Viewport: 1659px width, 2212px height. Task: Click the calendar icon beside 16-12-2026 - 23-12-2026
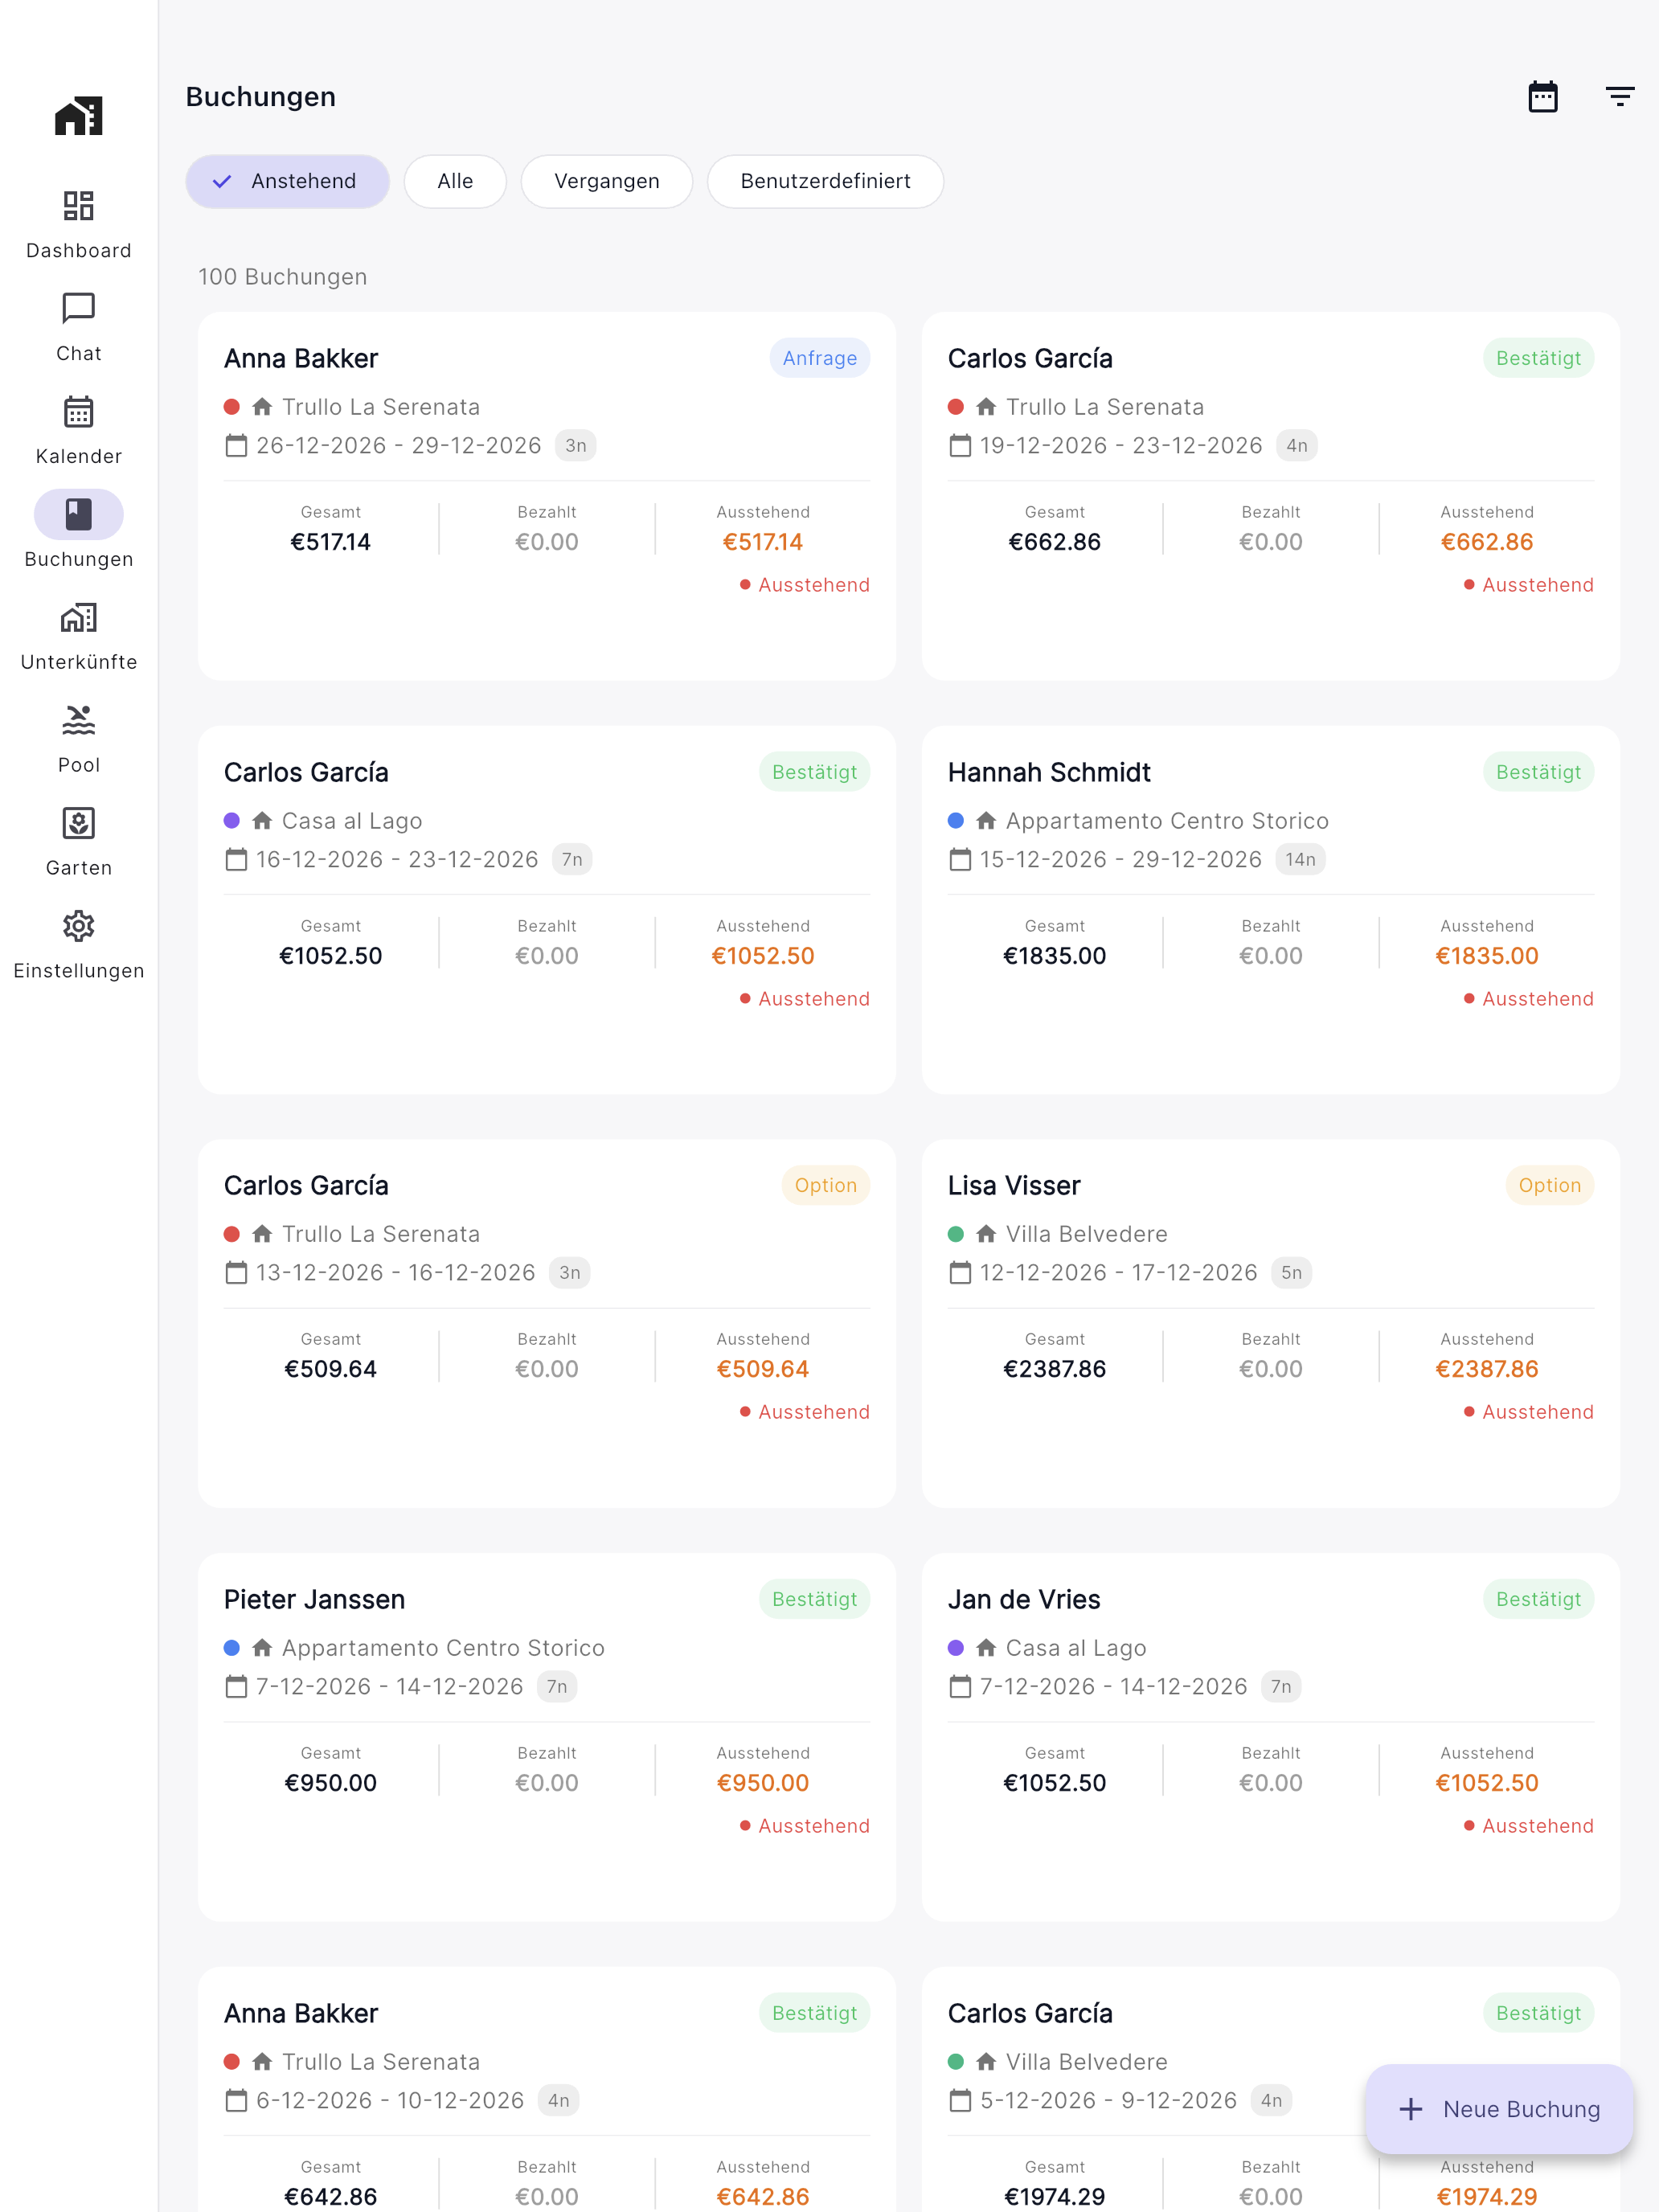[x=236, y=859]
